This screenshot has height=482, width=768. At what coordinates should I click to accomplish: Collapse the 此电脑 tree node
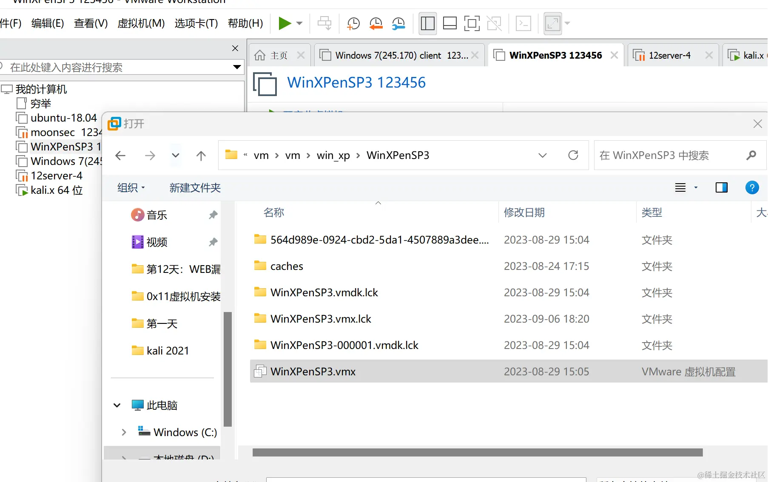tap(117, 405)
